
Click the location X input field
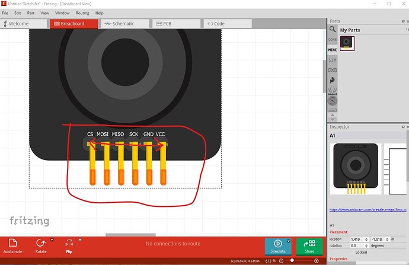[x=357, y=239]
